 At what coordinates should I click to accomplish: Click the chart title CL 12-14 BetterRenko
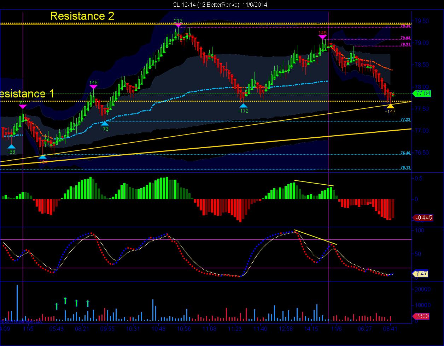coord(220,5)
